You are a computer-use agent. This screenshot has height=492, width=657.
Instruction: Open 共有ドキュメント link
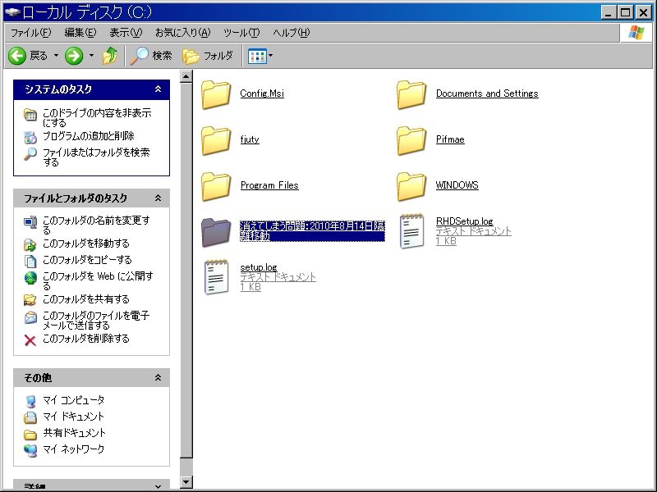[x=74, y=433]
